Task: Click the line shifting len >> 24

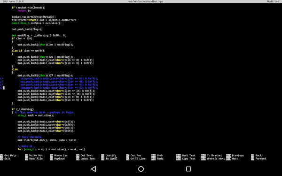Action: (56, 91)
